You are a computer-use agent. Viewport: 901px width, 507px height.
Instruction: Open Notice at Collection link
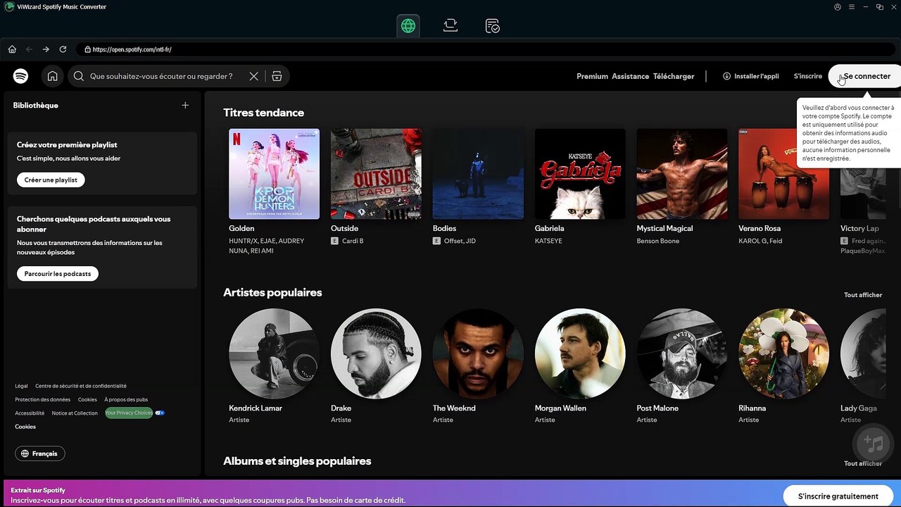[x=75, y=413]
